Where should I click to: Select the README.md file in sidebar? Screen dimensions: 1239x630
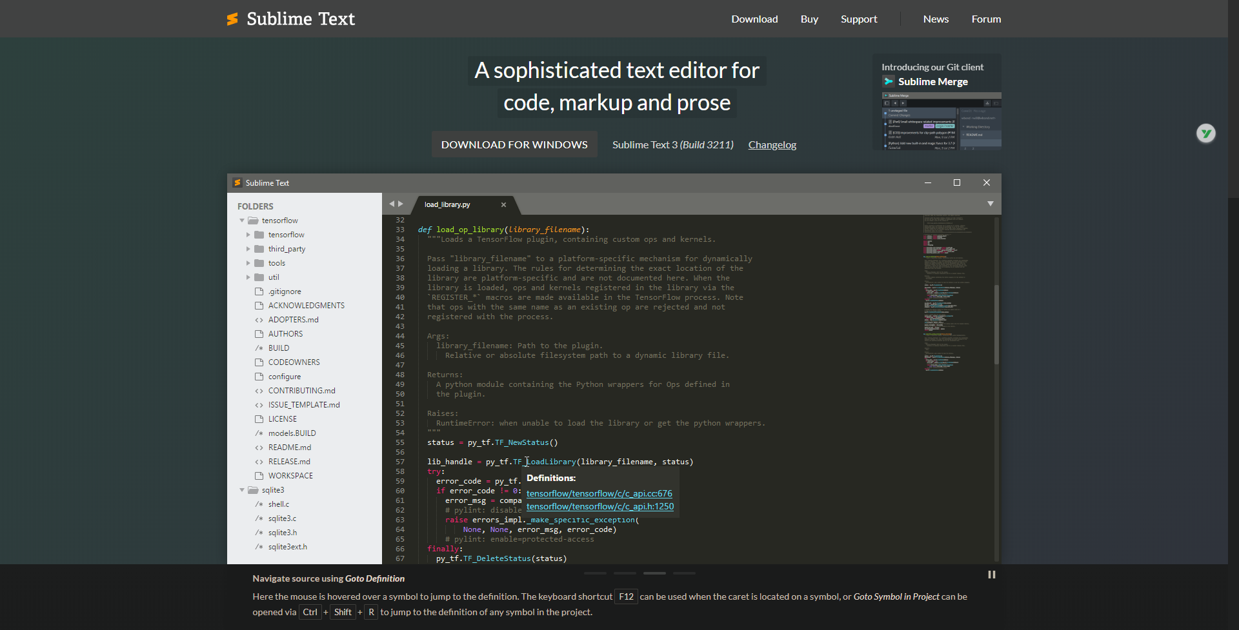[289, 448]
